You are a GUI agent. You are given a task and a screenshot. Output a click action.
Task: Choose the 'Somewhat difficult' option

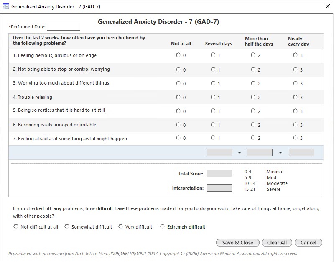67,227
